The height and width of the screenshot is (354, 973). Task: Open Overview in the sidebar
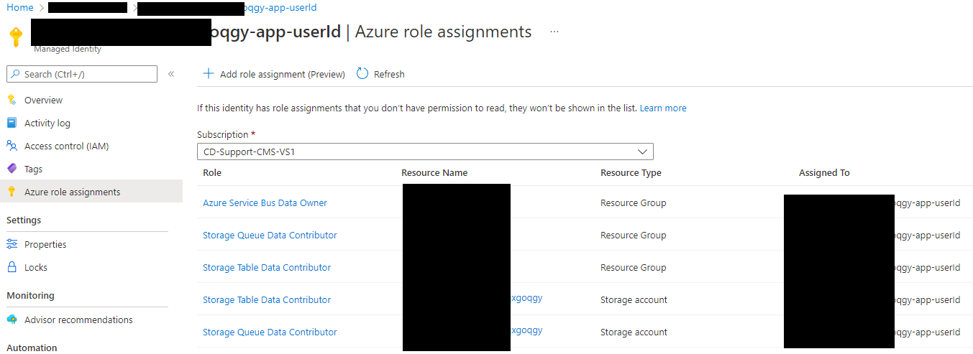(x=43, y=100)
